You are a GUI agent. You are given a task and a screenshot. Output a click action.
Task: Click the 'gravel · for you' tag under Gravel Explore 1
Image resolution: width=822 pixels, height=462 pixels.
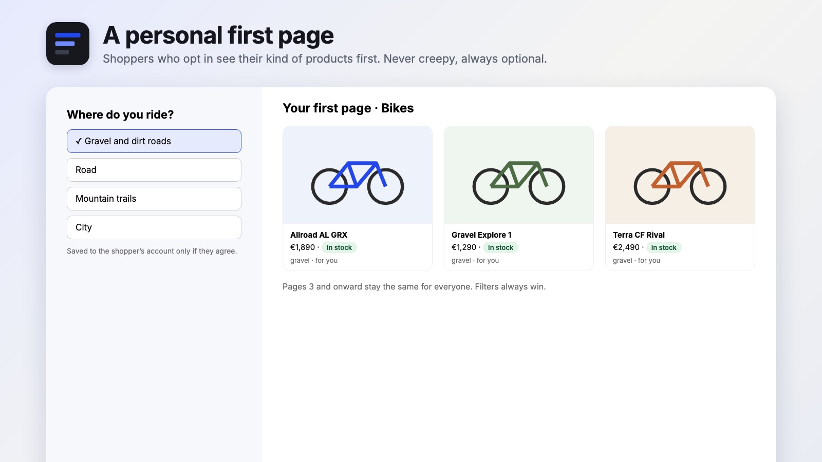[x=475, y=260]
